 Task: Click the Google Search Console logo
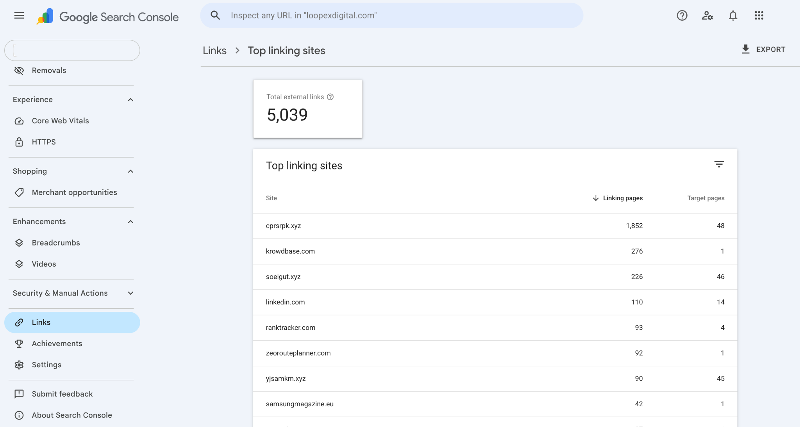click(x=107, y=17)
